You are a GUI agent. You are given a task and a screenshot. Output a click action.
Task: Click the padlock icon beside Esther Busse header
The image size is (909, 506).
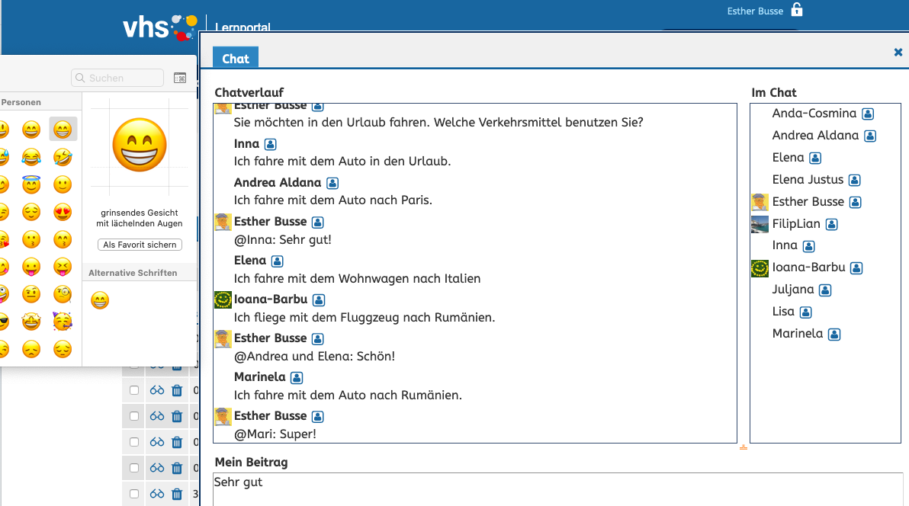797,10
